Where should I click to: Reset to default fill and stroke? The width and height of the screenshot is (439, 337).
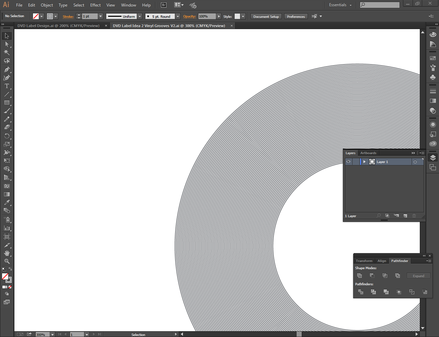click(4, 269)
